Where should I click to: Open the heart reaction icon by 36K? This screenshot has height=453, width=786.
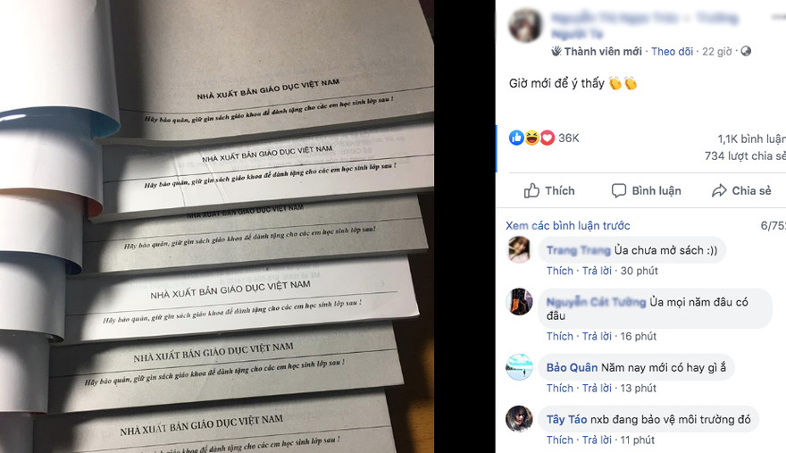point(548,138)
